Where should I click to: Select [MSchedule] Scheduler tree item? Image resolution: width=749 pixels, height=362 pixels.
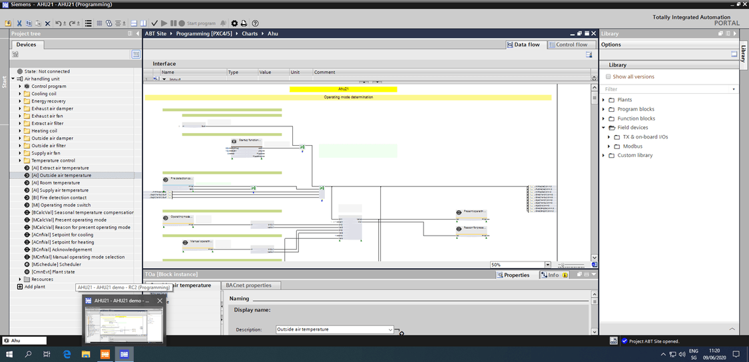(56, 264)
